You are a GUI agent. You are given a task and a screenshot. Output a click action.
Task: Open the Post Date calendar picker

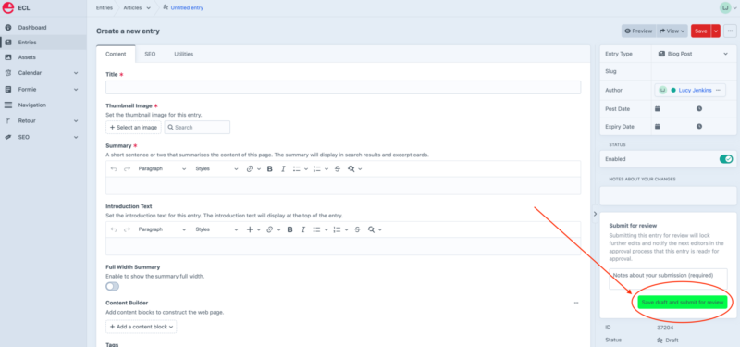[657, 108]
